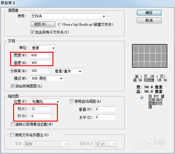Click the 列(C) columns input field

click(41, 109)
